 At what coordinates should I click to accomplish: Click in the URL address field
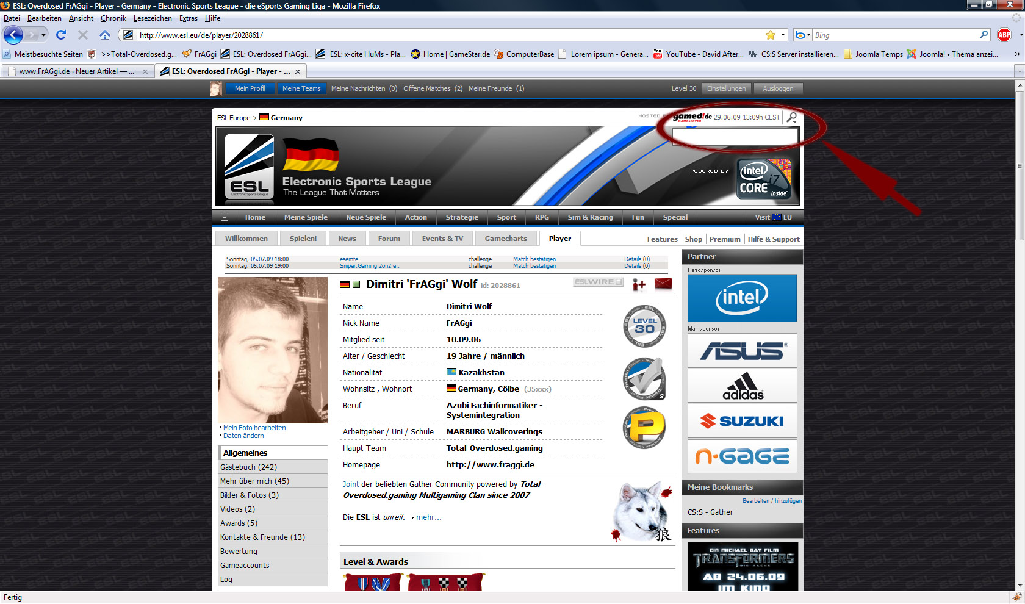[450, 35]
